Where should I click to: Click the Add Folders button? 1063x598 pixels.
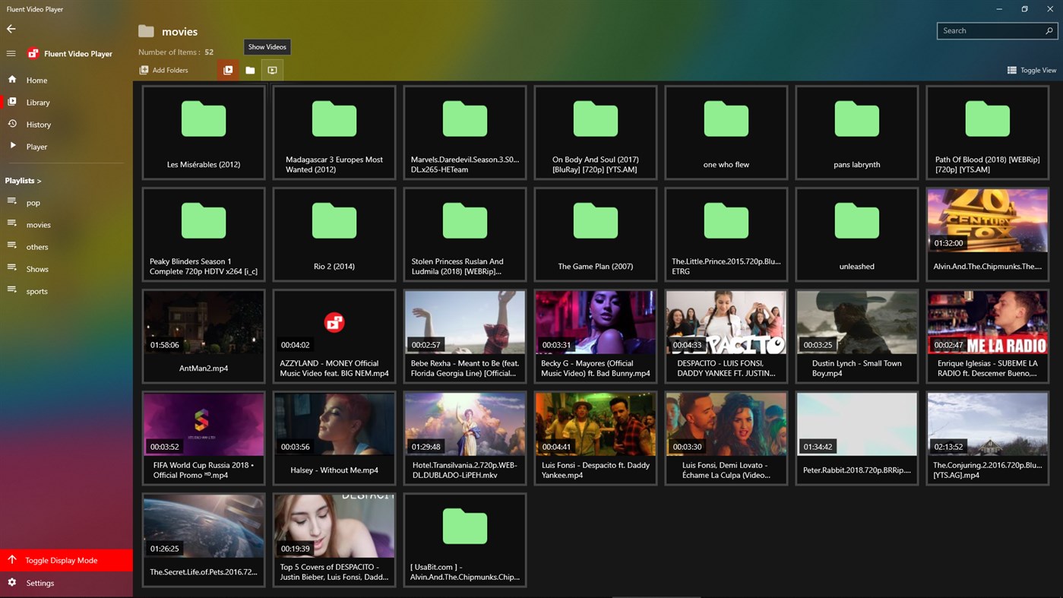[163, 69]
